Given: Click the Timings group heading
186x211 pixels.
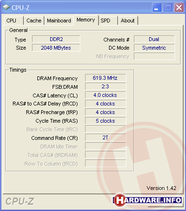Looking at the screenshot, I should pos(18,70).
